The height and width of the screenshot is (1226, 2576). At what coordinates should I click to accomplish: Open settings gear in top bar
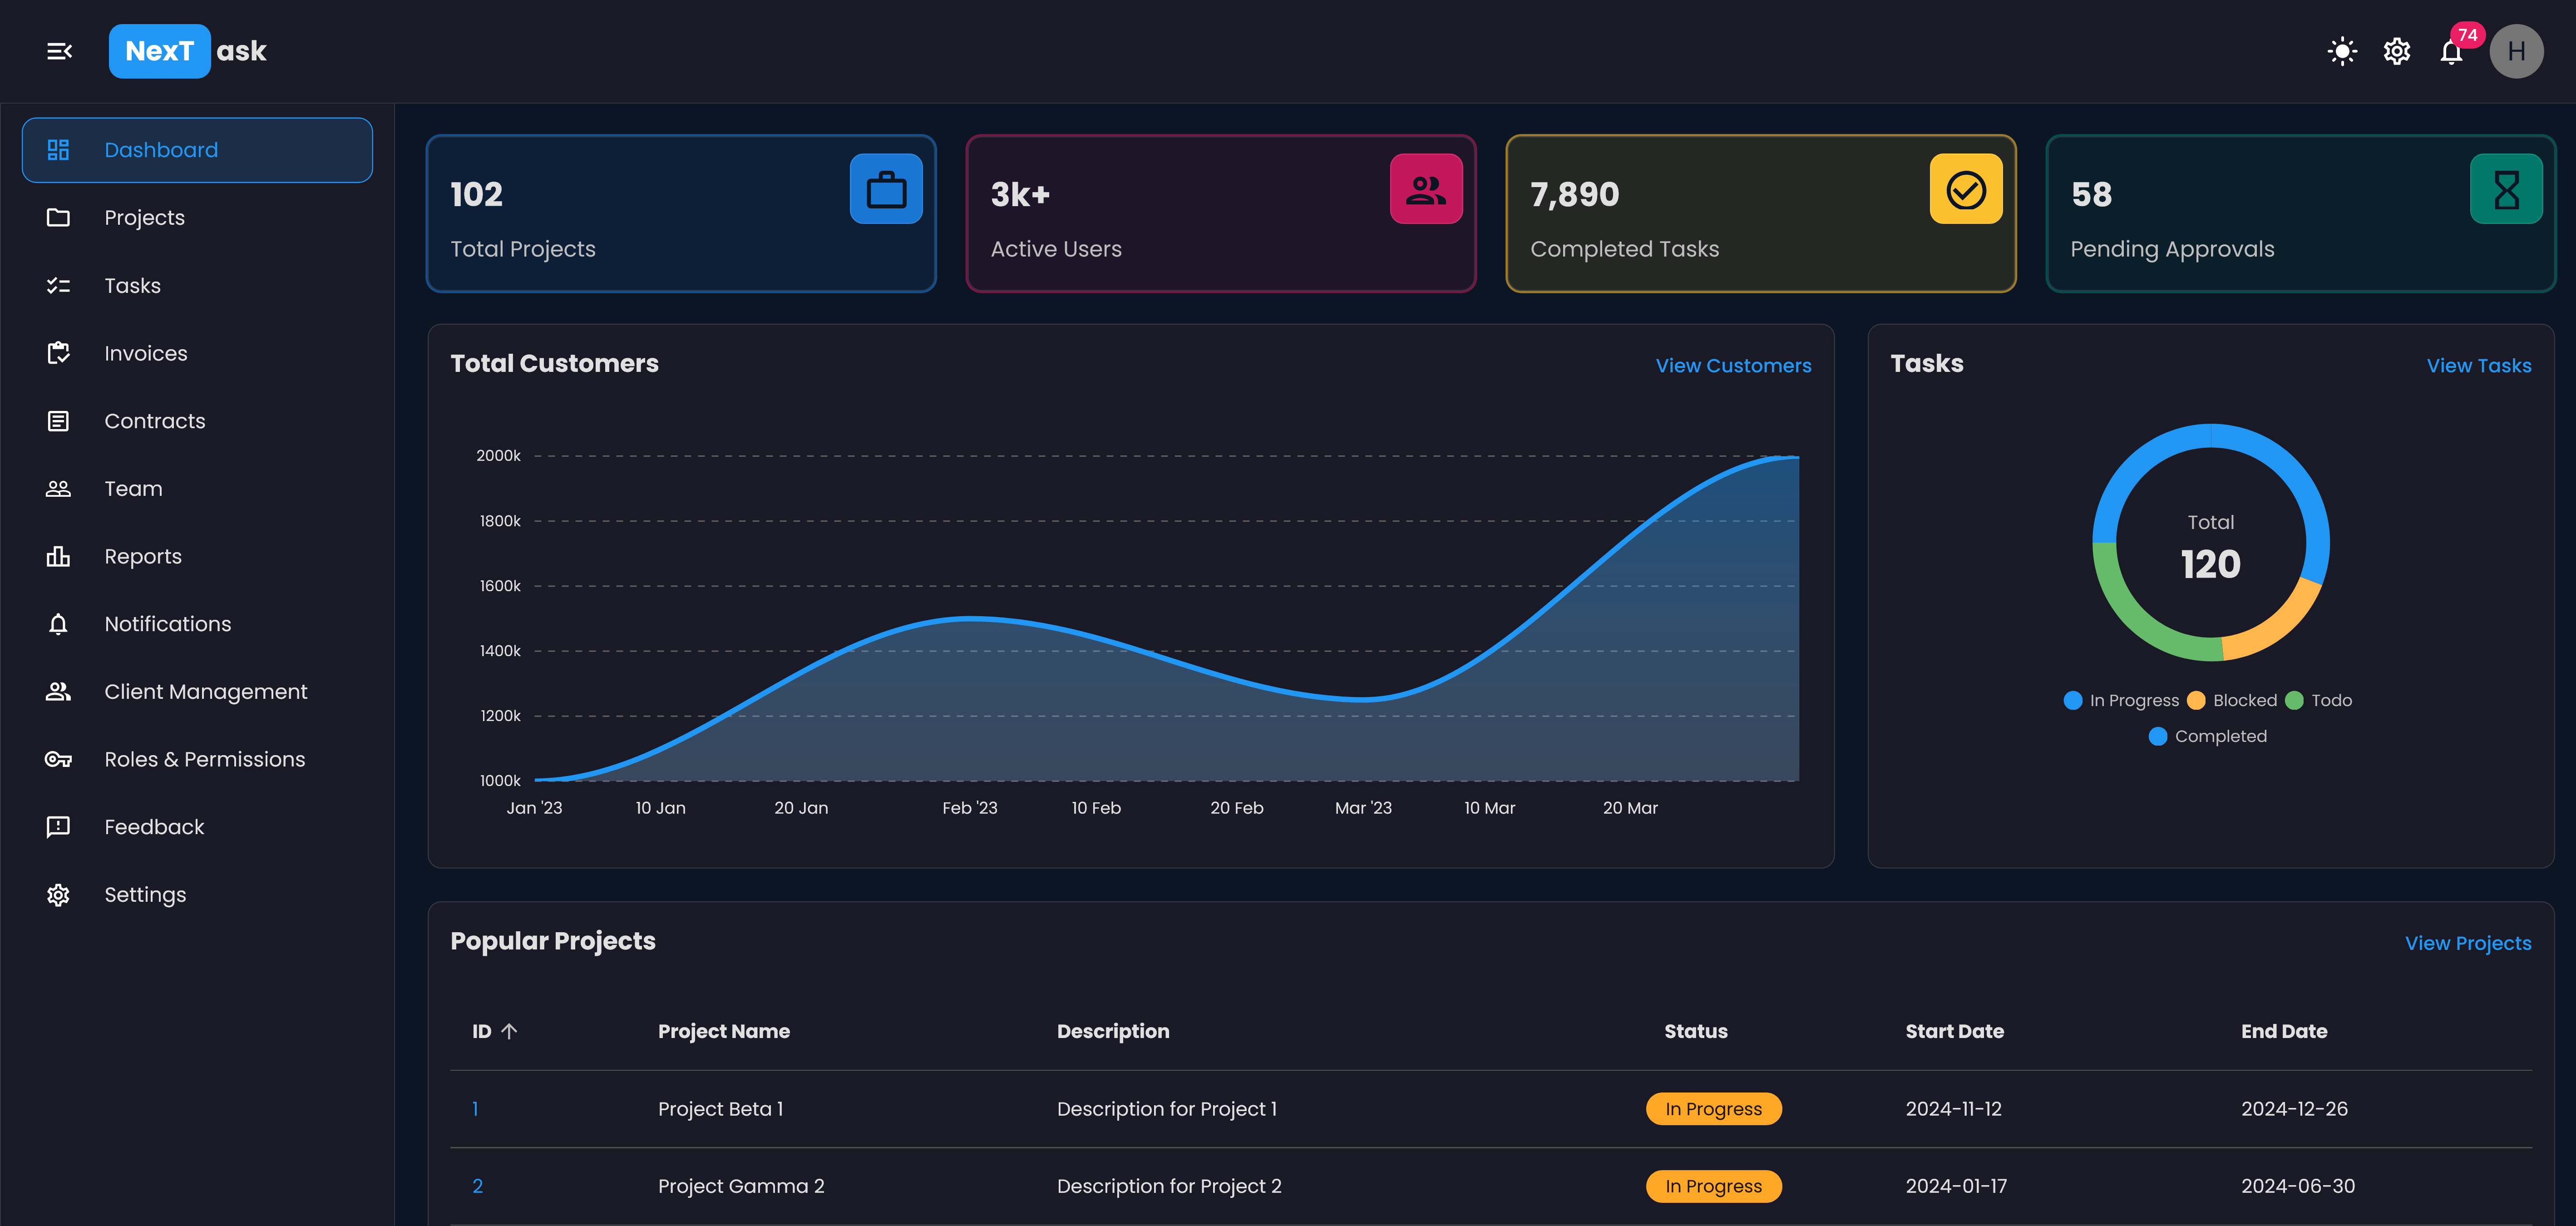2396,51
